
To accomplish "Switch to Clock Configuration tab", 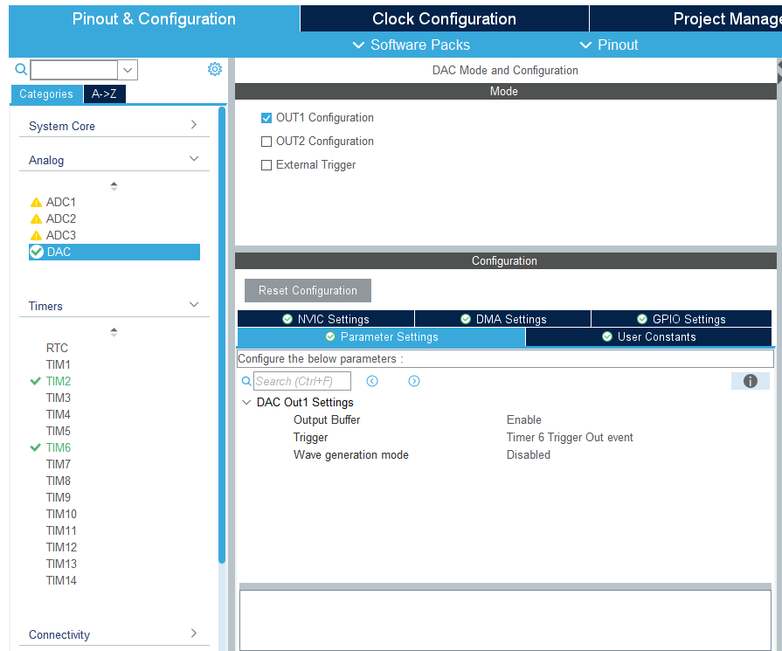I will pos(445,19).
